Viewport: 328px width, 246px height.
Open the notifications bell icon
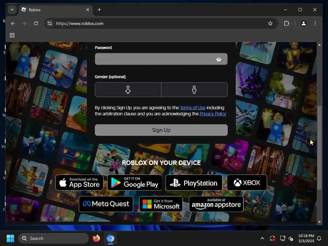(319, 238)
